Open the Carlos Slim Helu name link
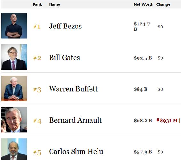The height and width of the screenshot is (160, 181). (x=76, y=151)
